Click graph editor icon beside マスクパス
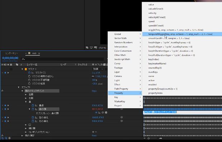This screenshot has height=142, width=222. point(33,73)
